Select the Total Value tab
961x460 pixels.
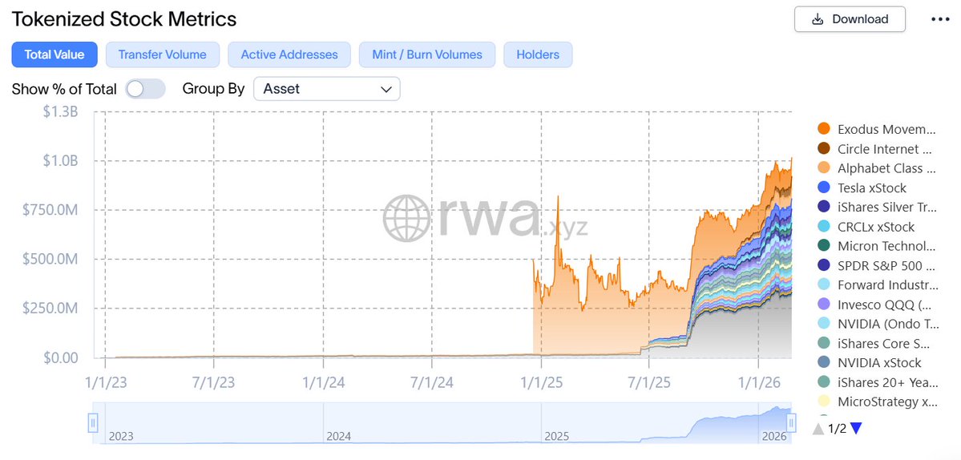54,54
